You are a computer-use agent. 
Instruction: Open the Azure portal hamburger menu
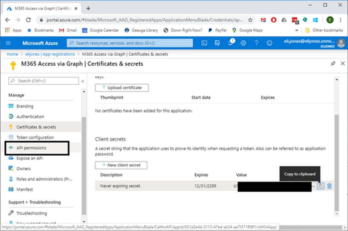[x=8, y=43]
